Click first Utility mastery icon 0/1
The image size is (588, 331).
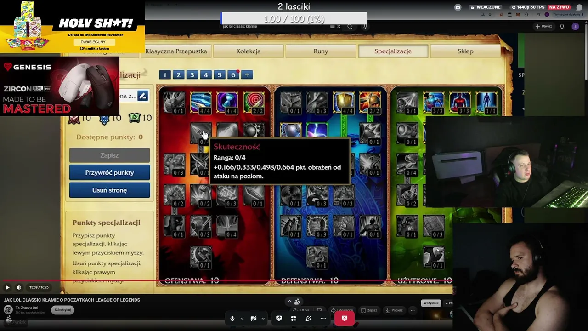(407, 103)
